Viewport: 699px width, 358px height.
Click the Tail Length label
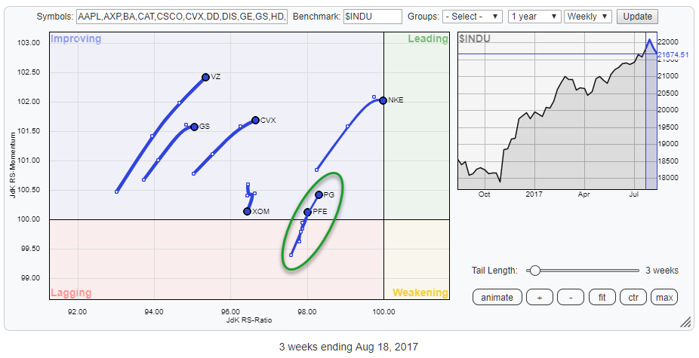495,271
